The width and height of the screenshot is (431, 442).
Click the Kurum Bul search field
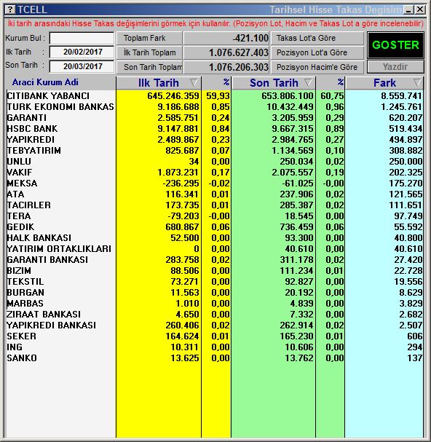tap(82, 38)
